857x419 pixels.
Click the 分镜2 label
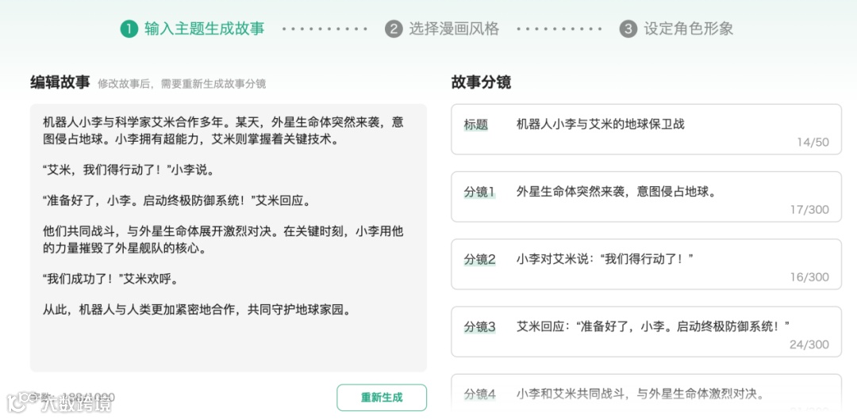point(480,259)
